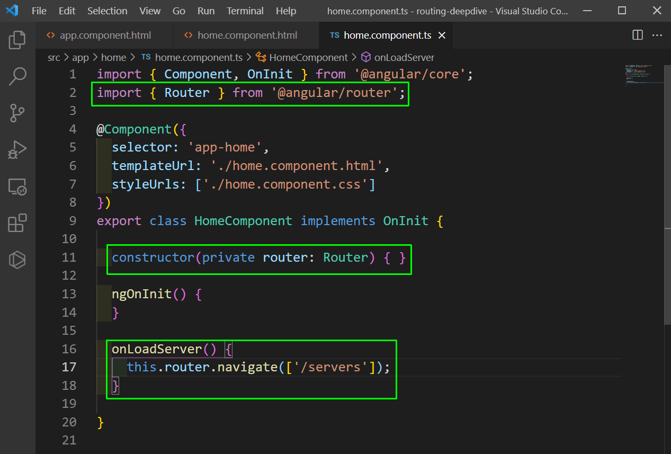Click 'ngOnInit()' method name
Viewport: 671px width, 454px height.
(149, 294)
